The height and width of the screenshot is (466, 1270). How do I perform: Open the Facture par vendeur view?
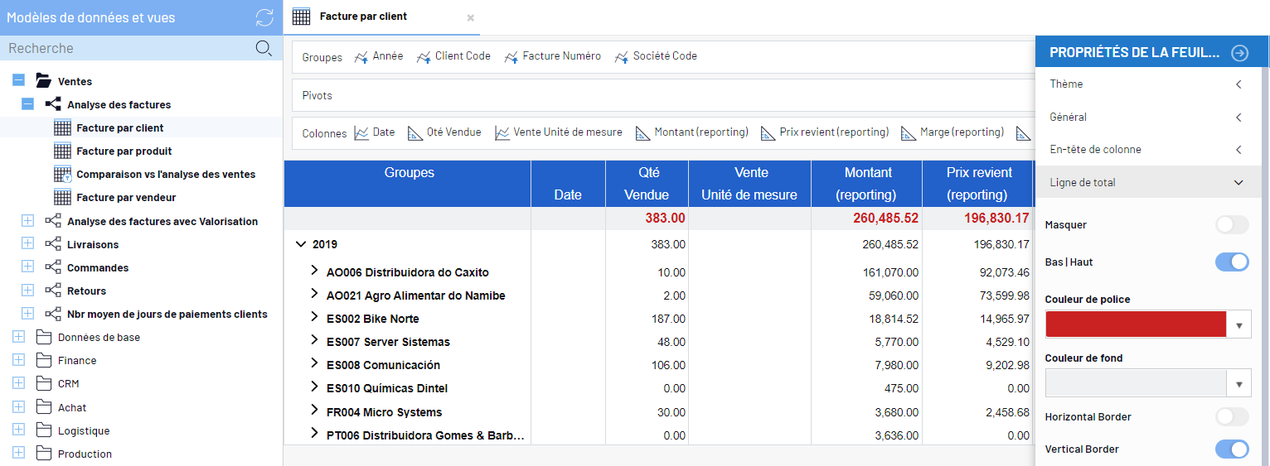pos(126,198)
